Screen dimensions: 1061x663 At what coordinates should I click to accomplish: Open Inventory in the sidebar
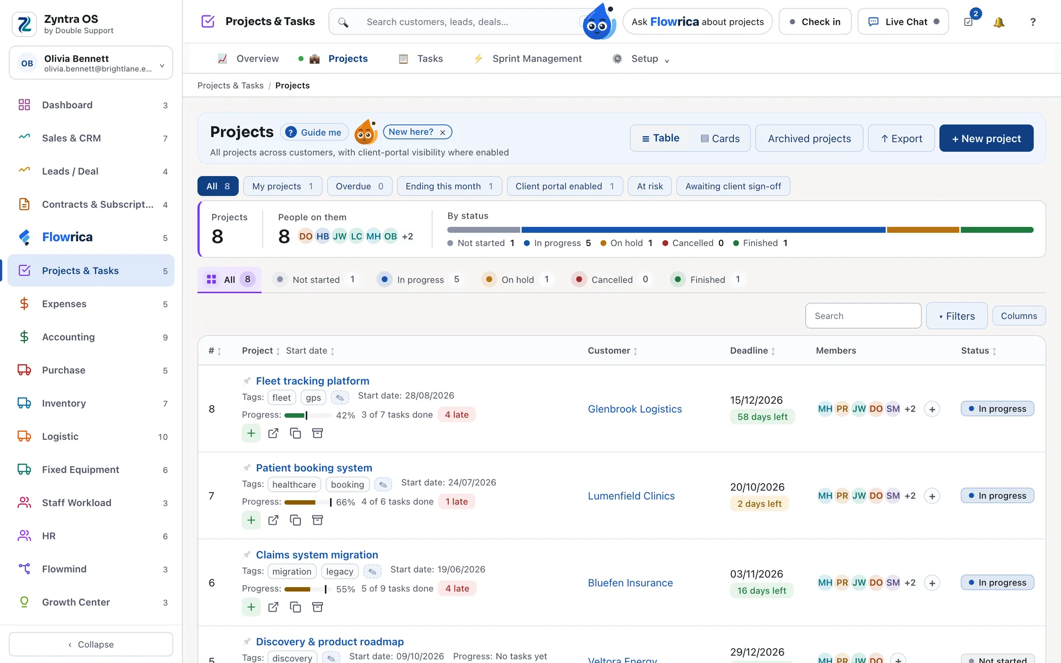(91, 404)
